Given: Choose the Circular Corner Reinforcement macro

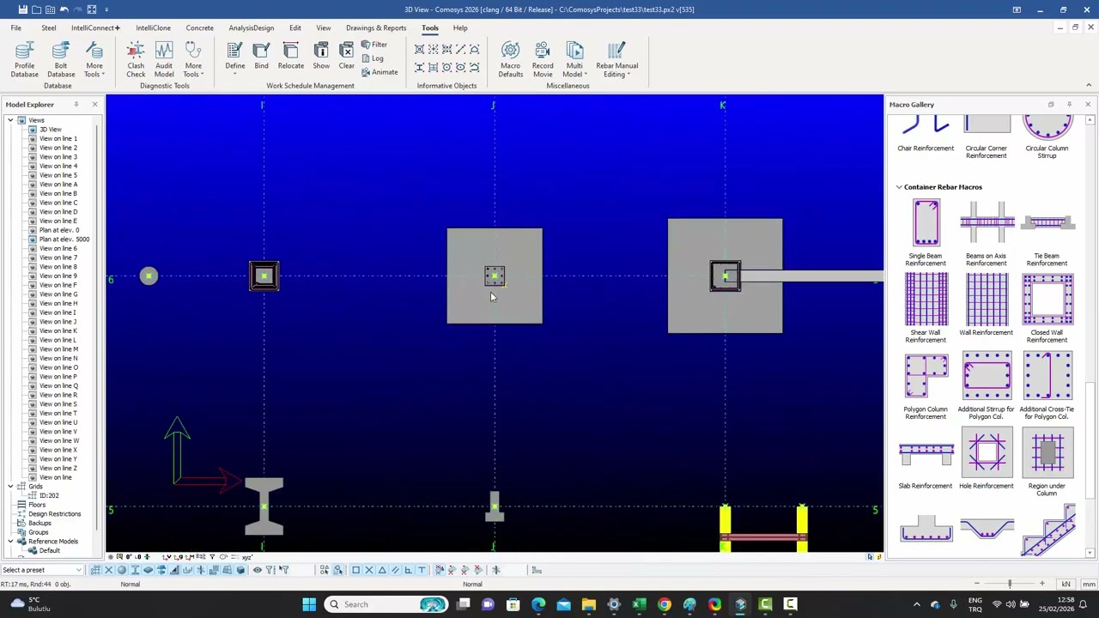Looking at the screenshot, I should point(986,138).
